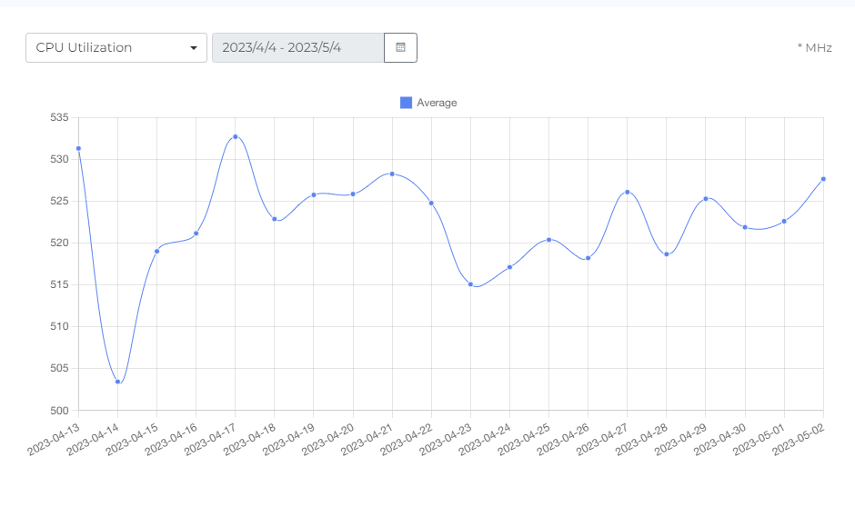Screen dimensions: 855x507
Task: Click the lowest data point on 2023-04-14
Action: pyautogui.click(x=117, y=382)
